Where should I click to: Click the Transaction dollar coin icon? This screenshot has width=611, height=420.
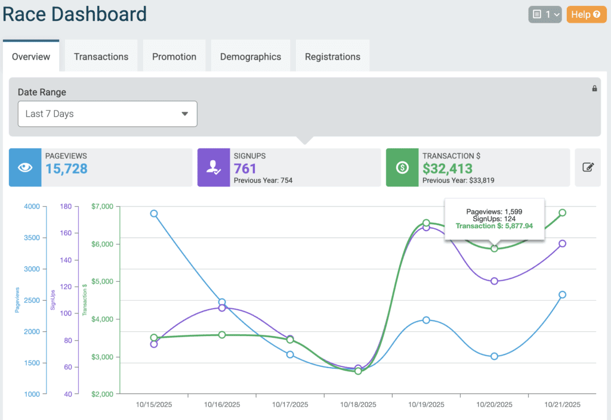click(402, 167)
